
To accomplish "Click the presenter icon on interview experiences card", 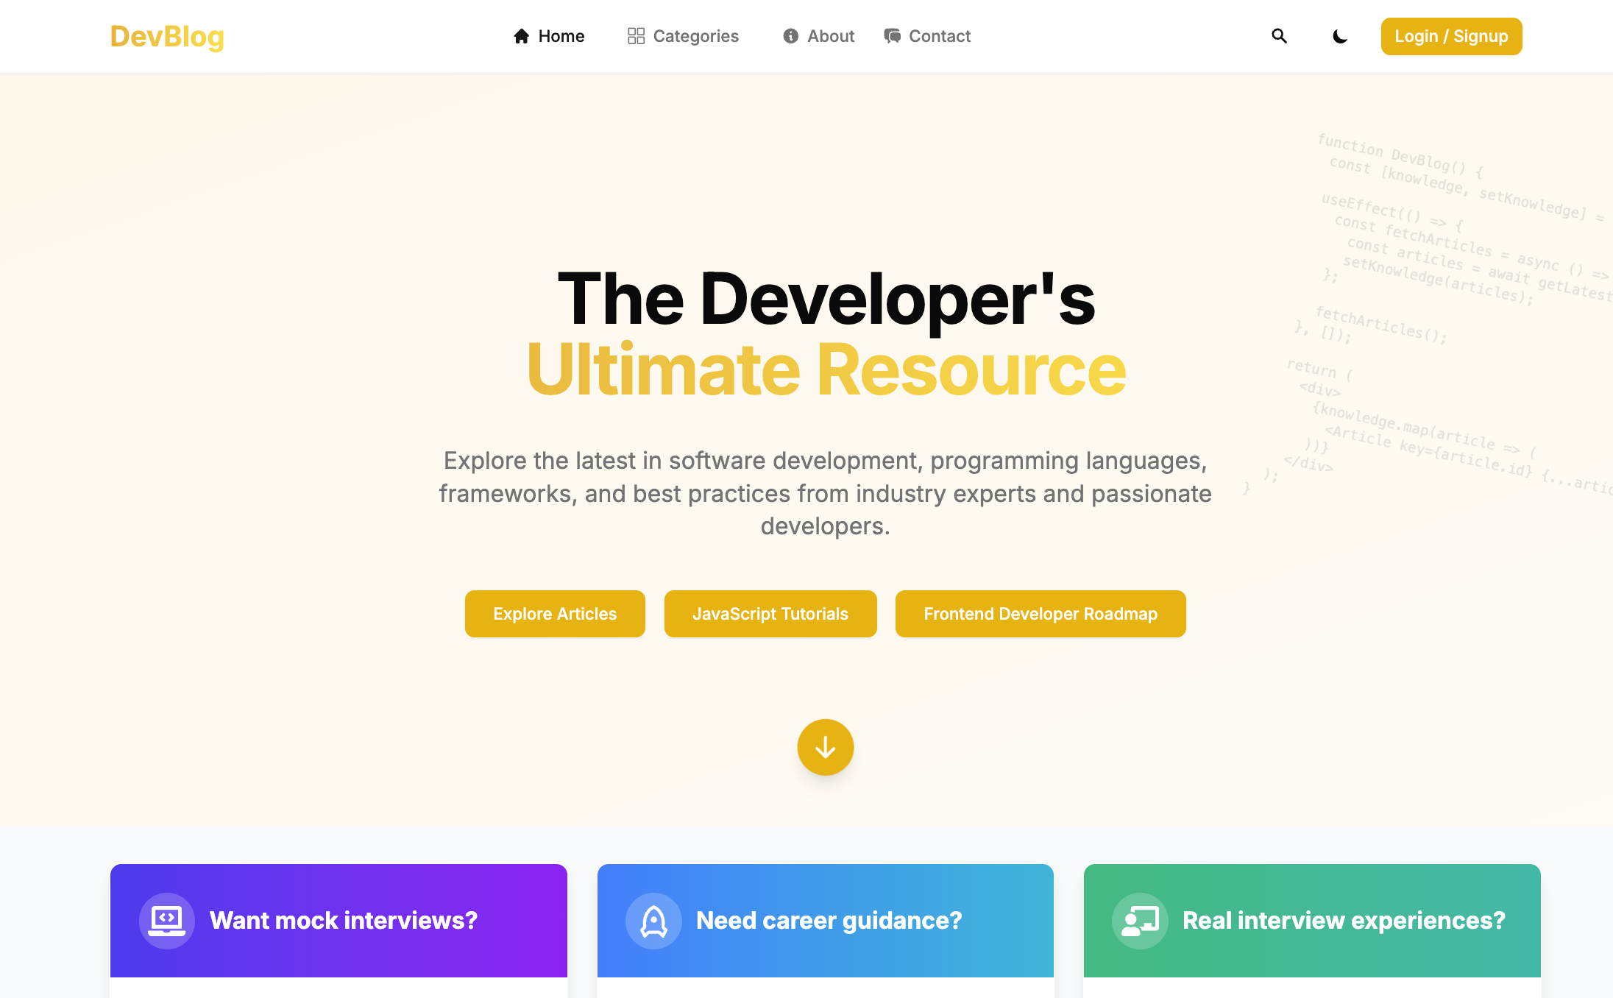I will point(1140,921).
